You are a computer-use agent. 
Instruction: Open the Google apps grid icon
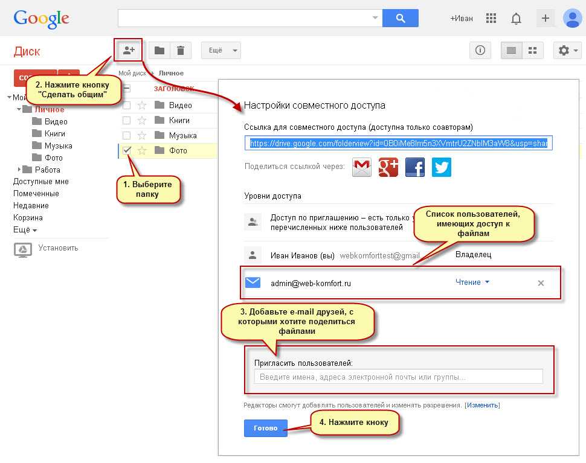coord(491,18)
